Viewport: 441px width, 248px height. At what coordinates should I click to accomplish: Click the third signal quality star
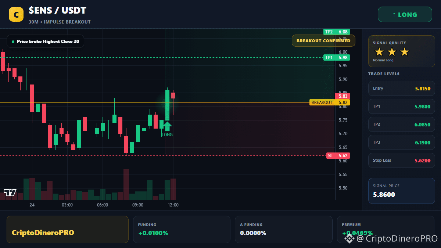(x=404, y=52)
